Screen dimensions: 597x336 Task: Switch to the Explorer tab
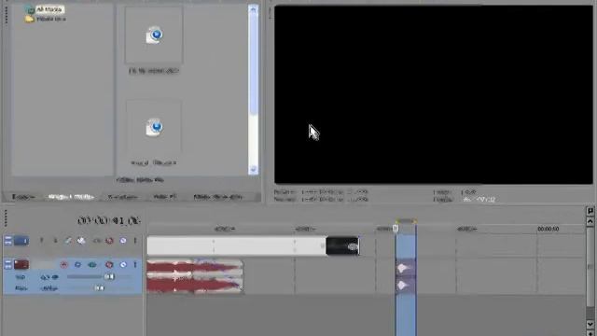(x=23, y=197)
